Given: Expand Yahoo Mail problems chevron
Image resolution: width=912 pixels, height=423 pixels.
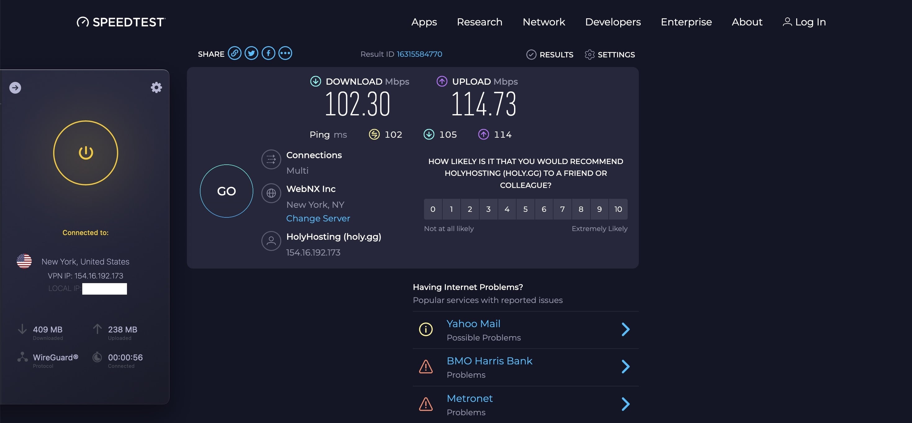Looking at the screenshot, I should tap(625, 329).
